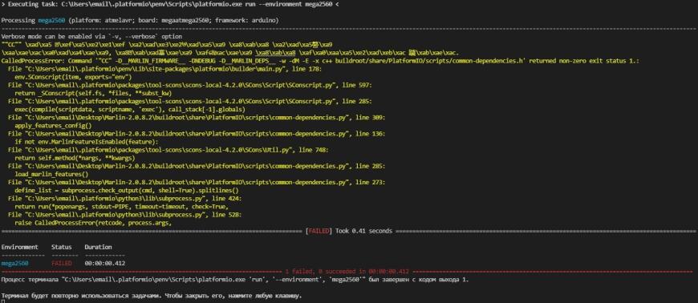Click the "env.SConscript(item, exports="env")" code line
Viewport: 698px width, 303px height.
click(74, 77)
